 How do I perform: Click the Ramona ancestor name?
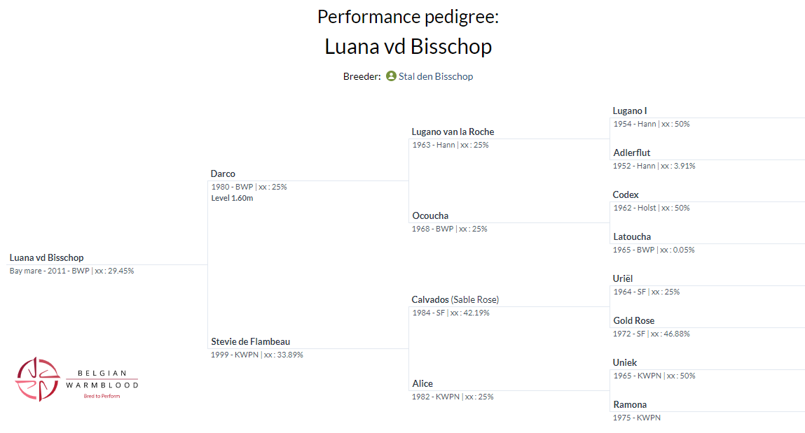[630, 404]
